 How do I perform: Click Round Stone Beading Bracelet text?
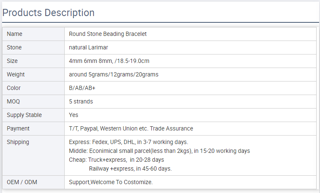click(108, 34)
